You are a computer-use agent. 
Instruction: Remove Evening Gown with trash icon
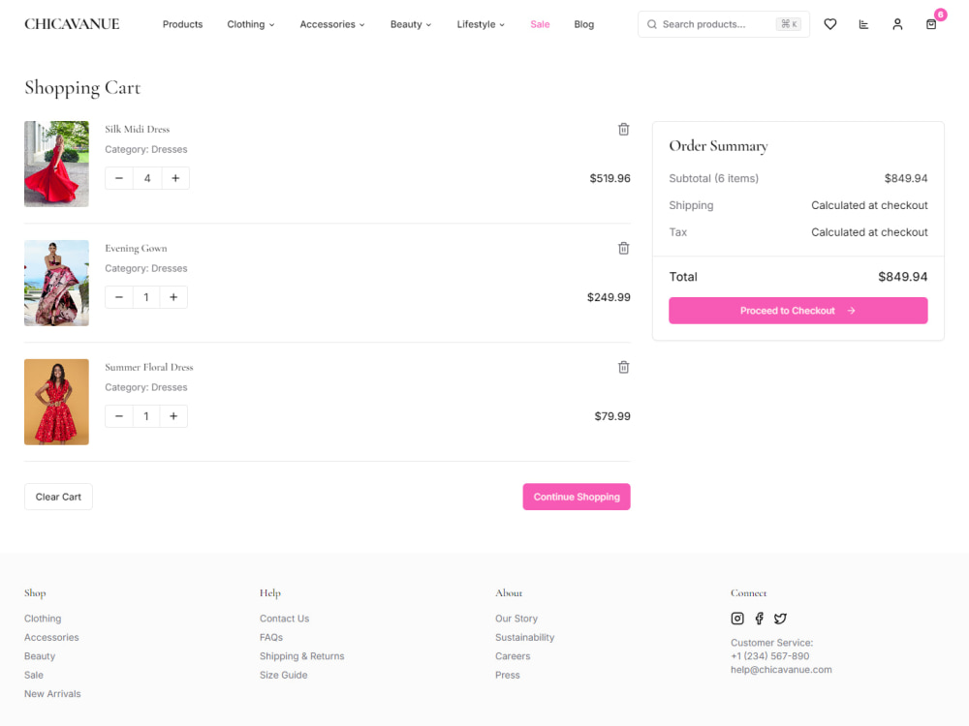[623, 248]
